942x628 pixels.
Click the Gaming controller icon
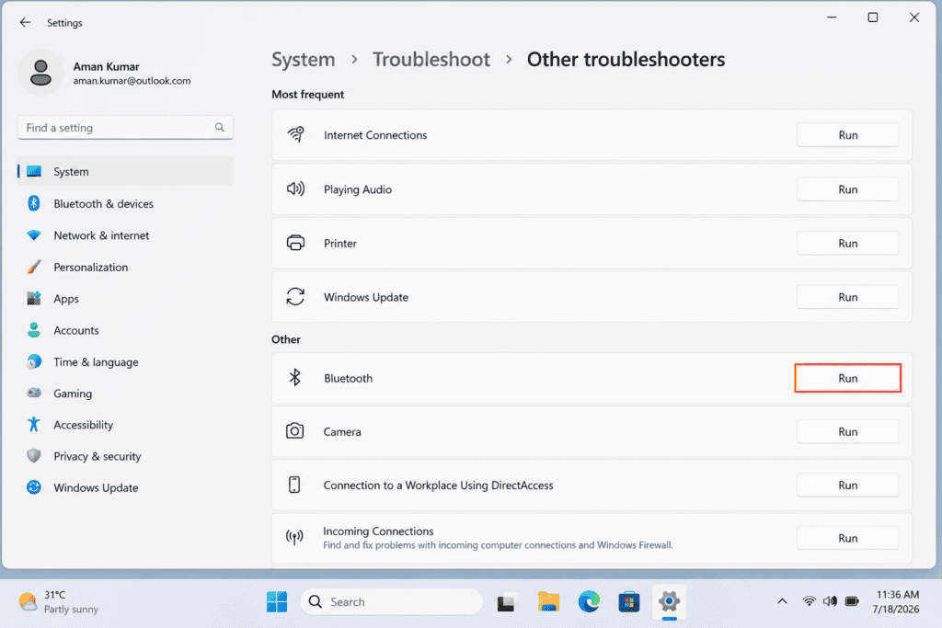tap(34, 394)
